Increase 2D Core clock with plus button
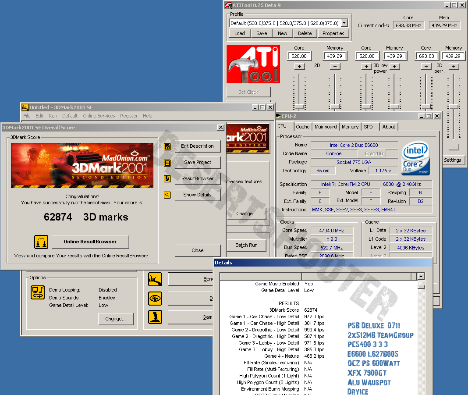 [x=299, y=66]
